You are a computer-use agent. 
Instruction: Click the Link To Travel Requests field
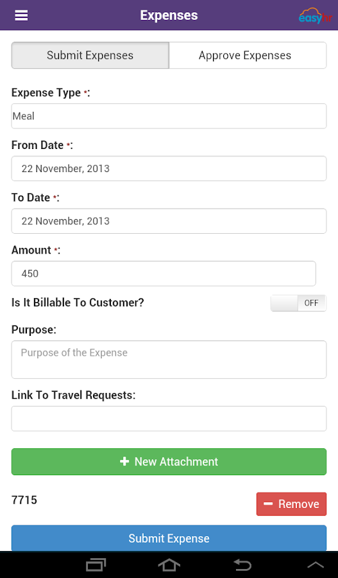[169, 418]
